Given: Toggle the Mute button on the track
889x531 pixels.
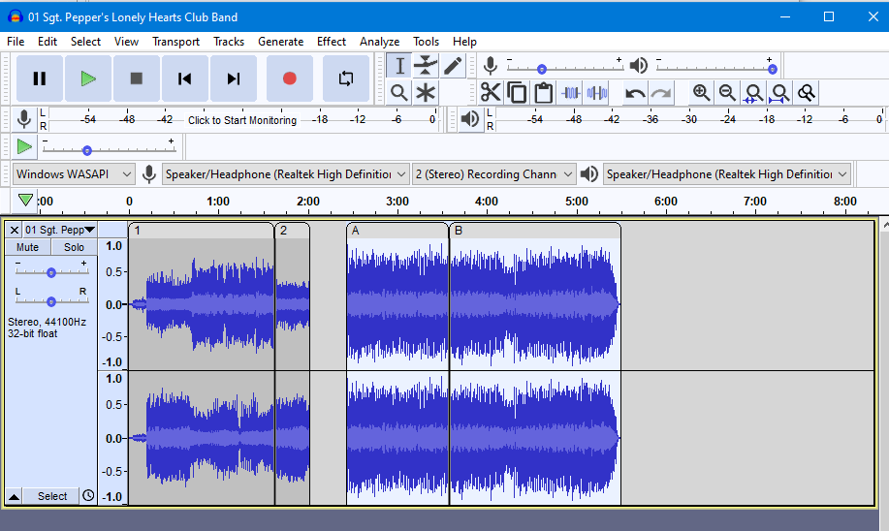Looking at the screenshot, I should tap(28, 247).
